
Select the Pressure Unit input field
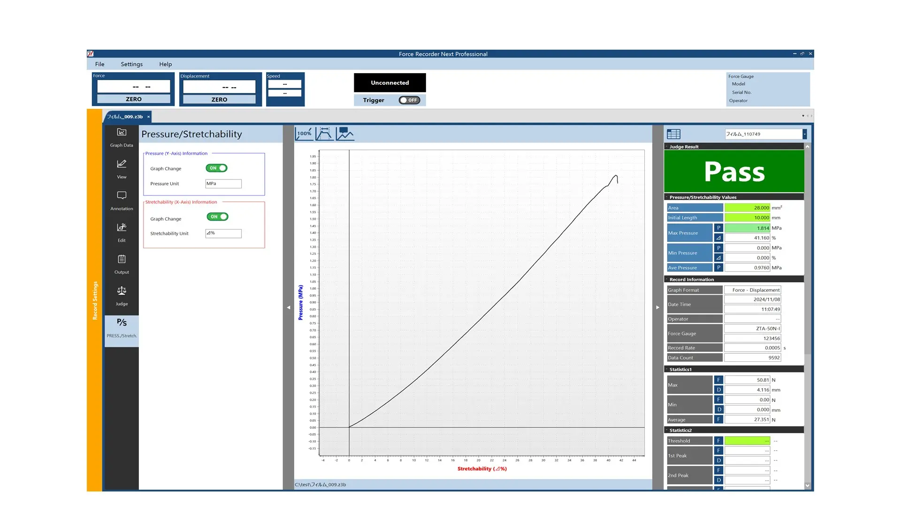pyautogui.click(x=223, y=184)
